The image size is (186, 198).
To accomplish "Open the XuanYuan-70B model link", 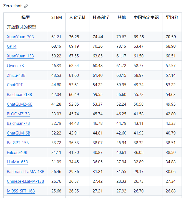I will tap(20, 37).
